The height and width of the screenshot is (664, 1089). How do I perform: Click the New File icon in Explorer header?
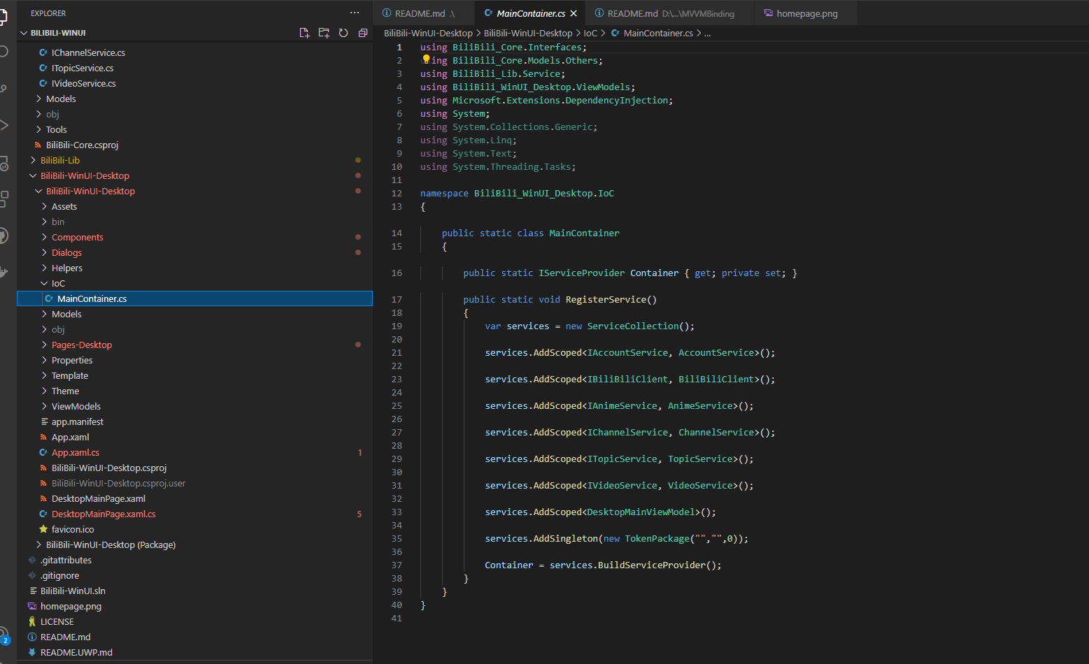[304, 33]
